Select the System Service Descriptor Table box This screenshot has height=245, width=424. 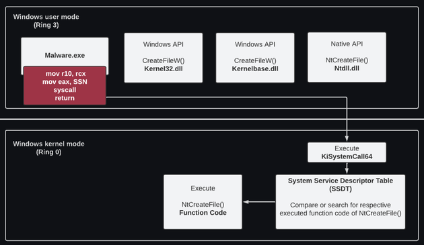pos(341,202)
